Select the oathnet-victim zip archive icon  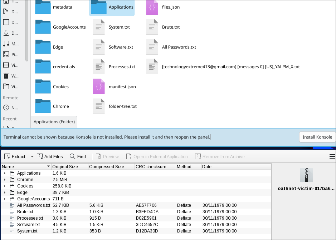click(306, 175)
